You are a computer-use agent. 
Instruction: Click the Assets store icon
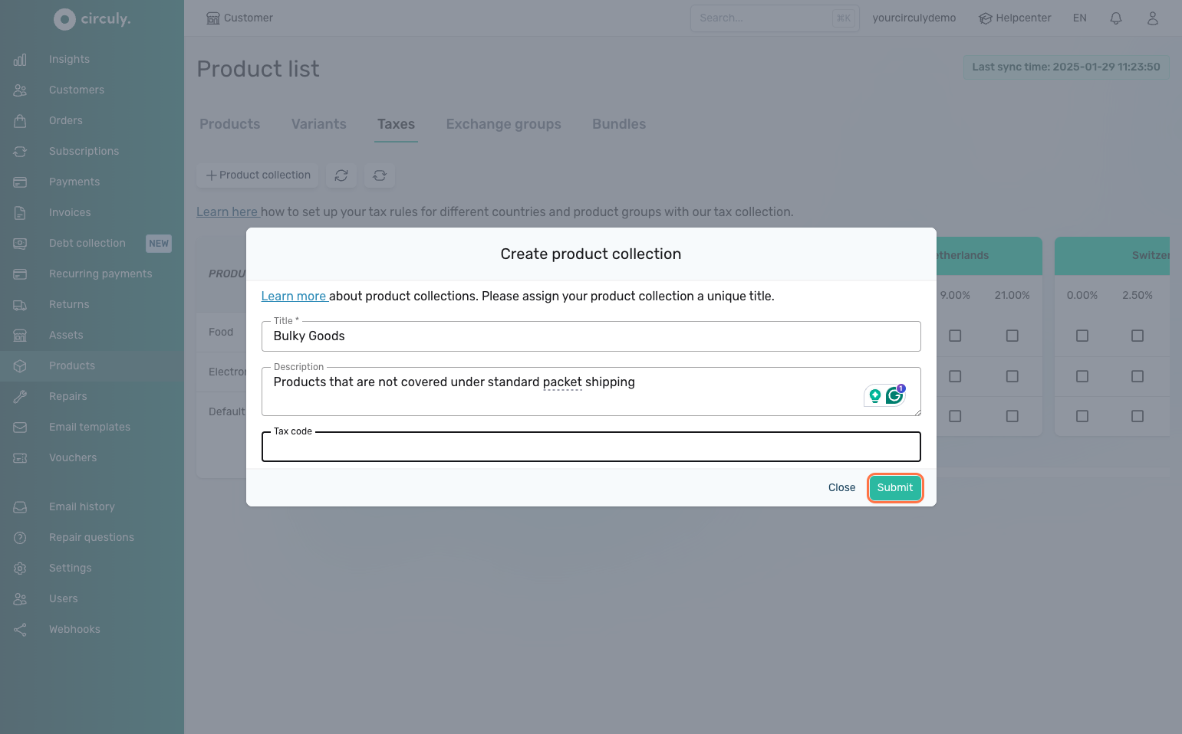(x=20, y=336)
